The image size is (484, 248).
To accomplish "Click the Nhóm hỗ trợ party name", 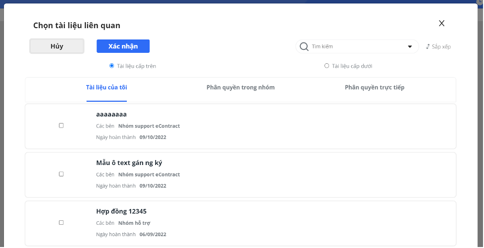I will pyautogui.click(x=134, y=223).
